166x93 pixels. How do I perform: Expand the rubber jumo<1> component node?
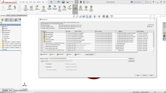1,46
